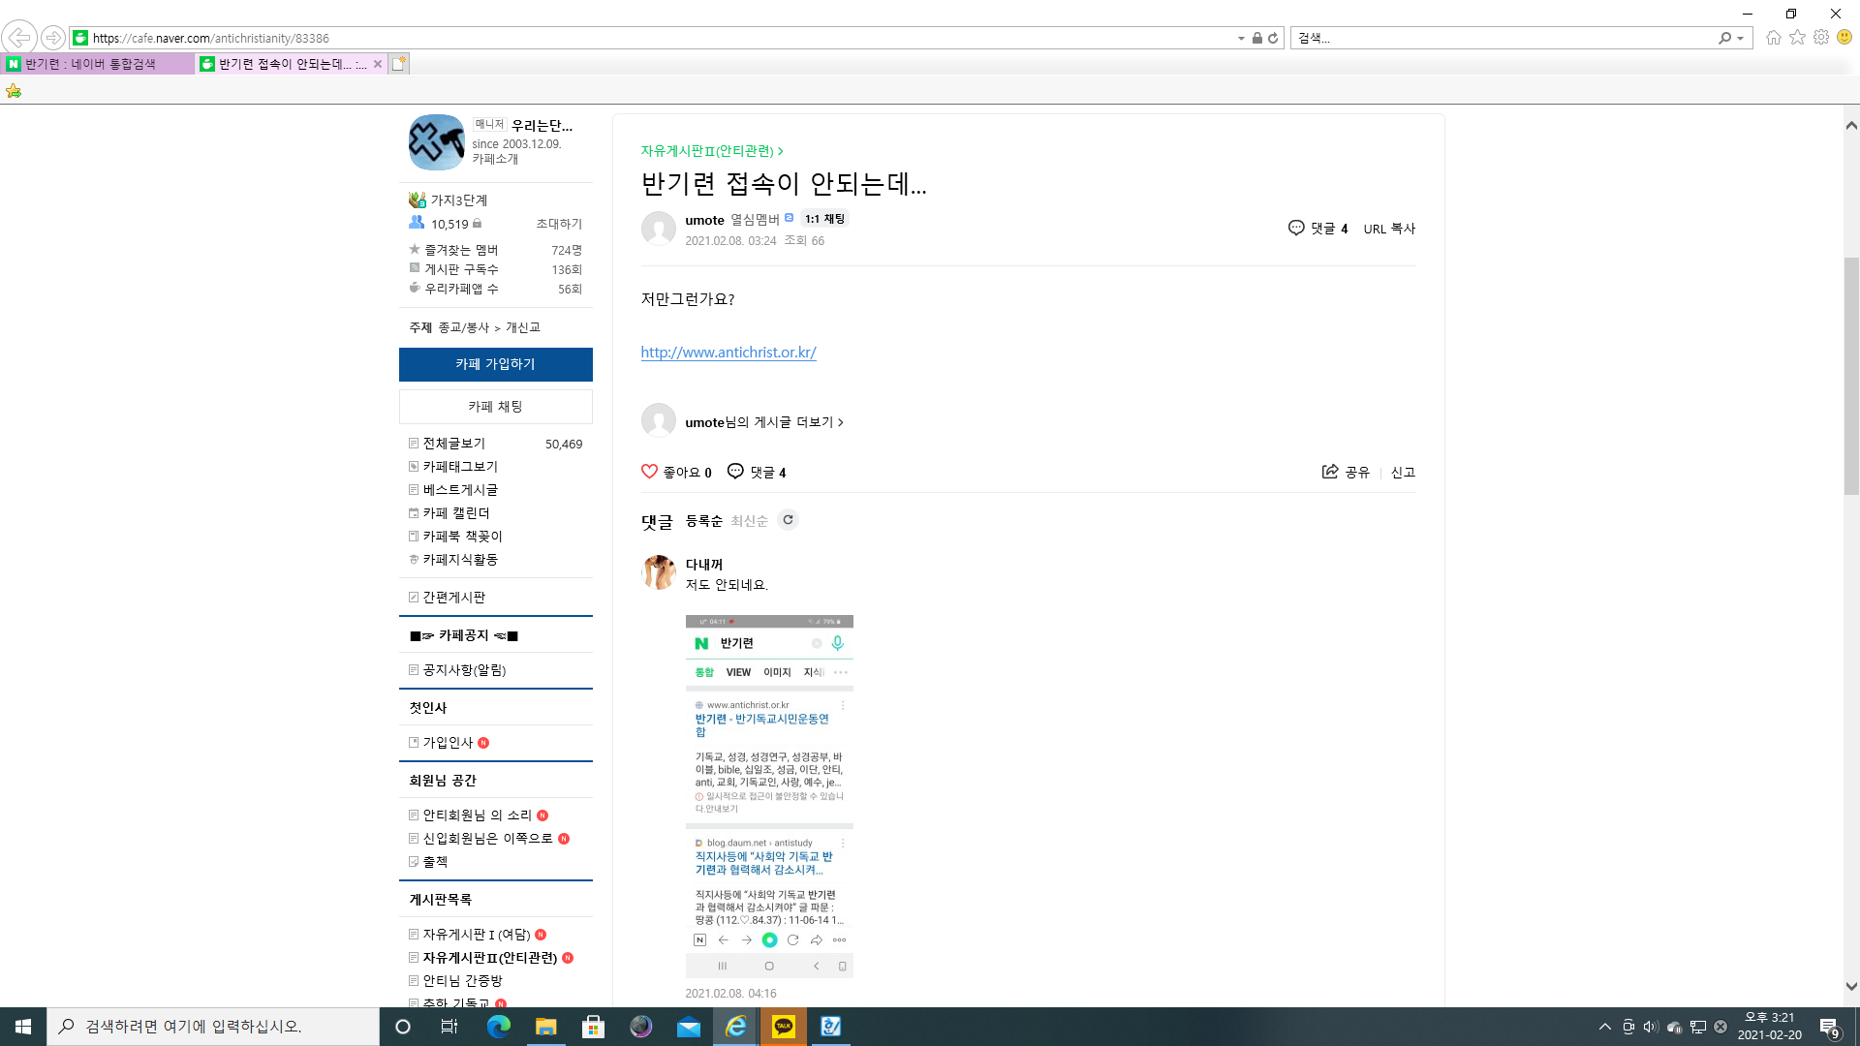Open the antichrist.or.kr link

click(728, 353)
